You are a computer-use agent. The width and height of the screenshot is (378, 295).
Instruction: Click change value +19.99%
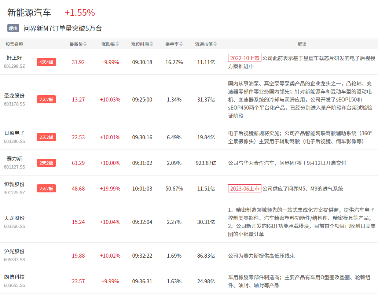(x=110, y=189)
